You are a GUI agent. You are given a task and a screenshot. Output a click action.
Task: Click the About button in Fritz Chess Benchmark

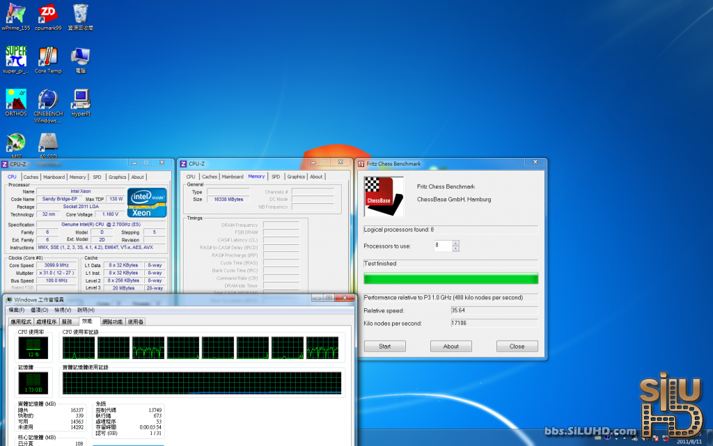(x=450, y=346)
